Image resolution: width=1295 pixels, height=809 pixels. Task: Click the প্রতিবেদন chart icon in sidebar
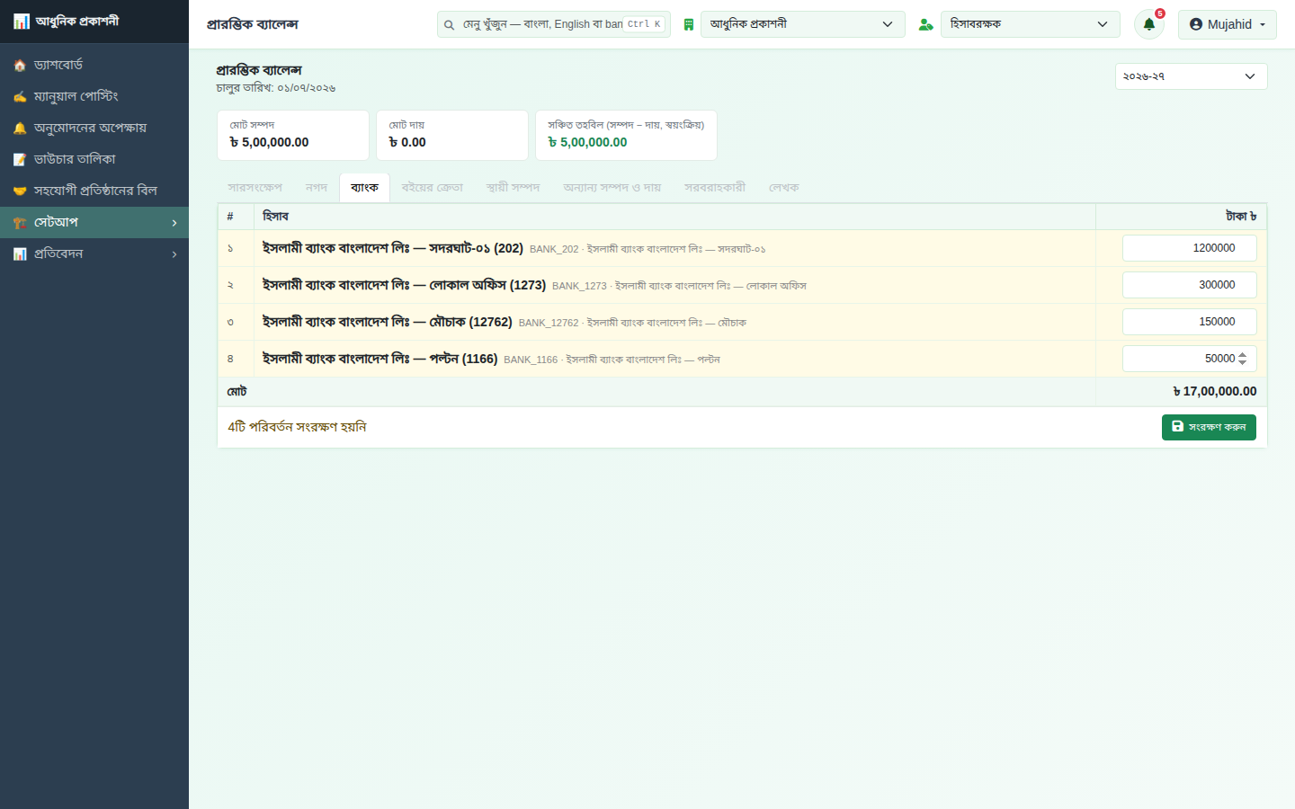pyautogui.click(x=20, y=254)
